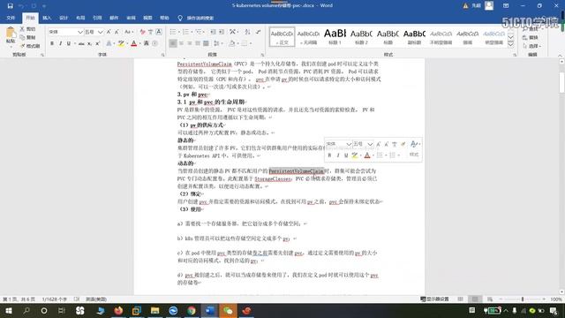Show paragraph marks with pilcrow icon
565x318 pixels.
pyautogui.click(x=259, y=32)
